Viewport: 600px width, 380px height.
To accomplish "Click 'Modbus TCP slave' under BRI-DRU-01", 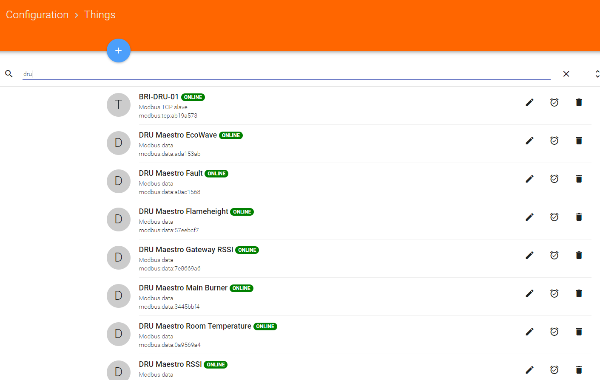I will pyautogui.click(x=163, y=107).
